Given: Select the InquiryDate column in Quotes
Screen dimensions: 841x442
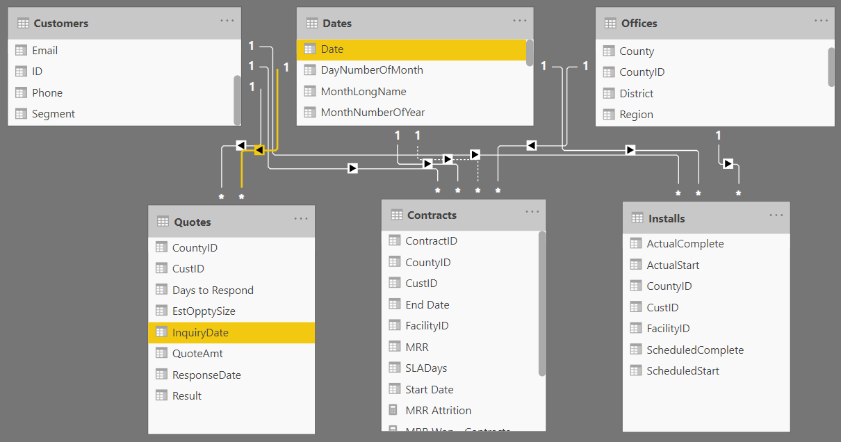Looking at the screenshot, I should [231, 332].
